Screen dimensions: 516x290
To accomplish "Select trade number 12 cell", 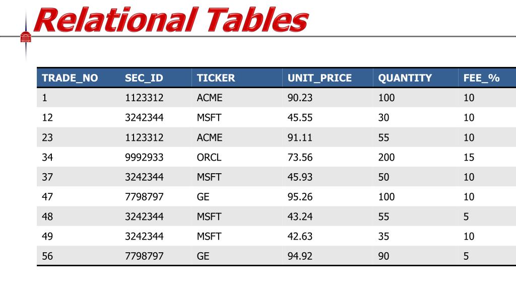I will coord(47,117).
